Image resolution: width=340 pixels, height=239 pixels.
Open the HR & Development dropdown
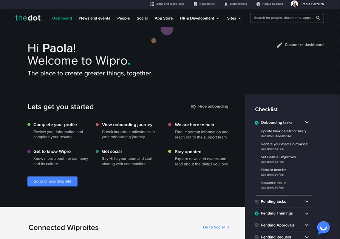click(199, 18)
